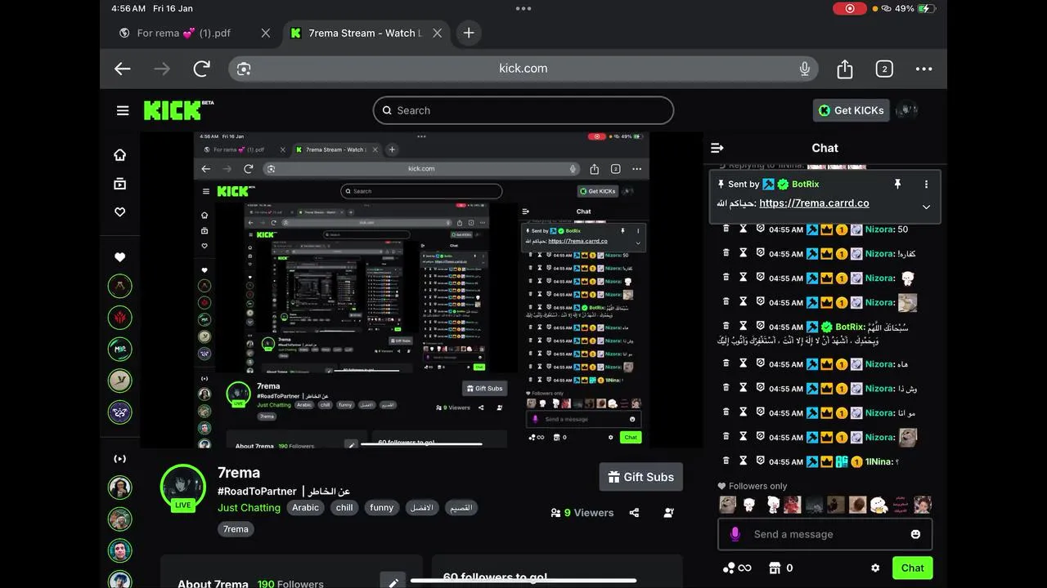
Task: Open the profile avatar beside Get KICKs
Action: point(906,110)
